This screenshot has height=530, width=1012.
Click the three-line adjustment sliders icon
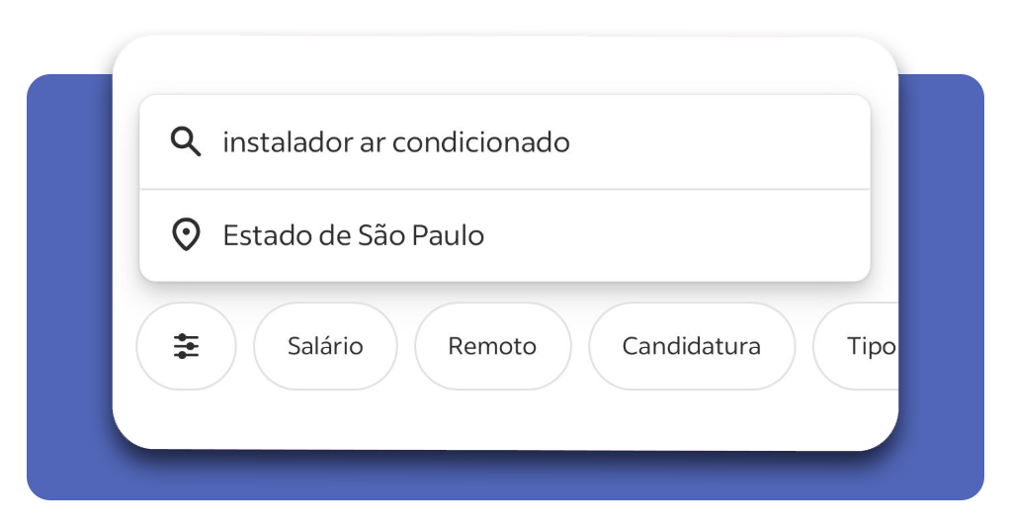pos(186,346)
